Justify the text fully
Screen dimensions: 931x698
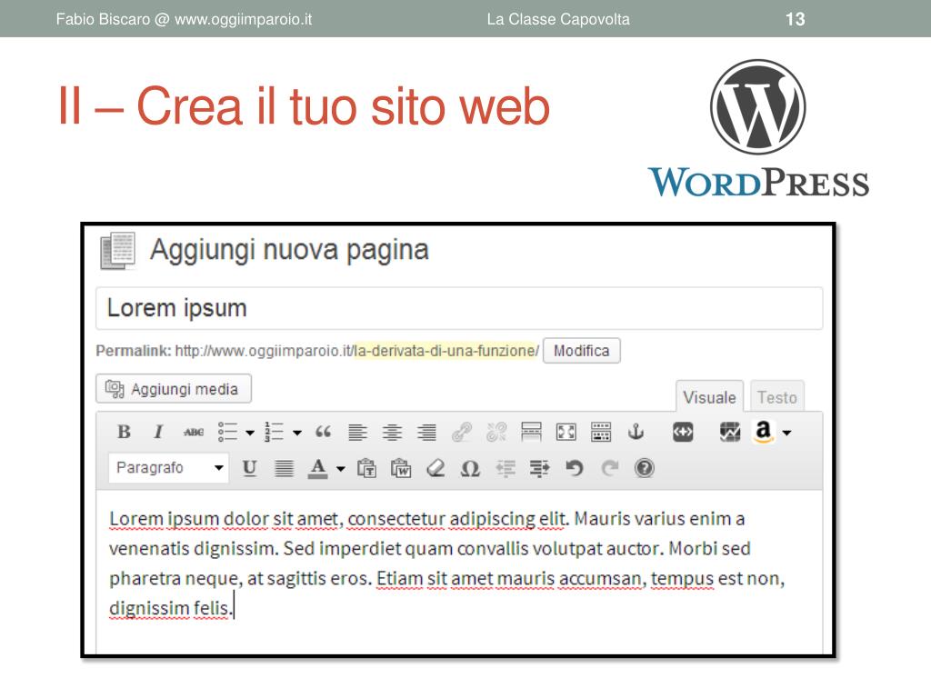[284, 468]
